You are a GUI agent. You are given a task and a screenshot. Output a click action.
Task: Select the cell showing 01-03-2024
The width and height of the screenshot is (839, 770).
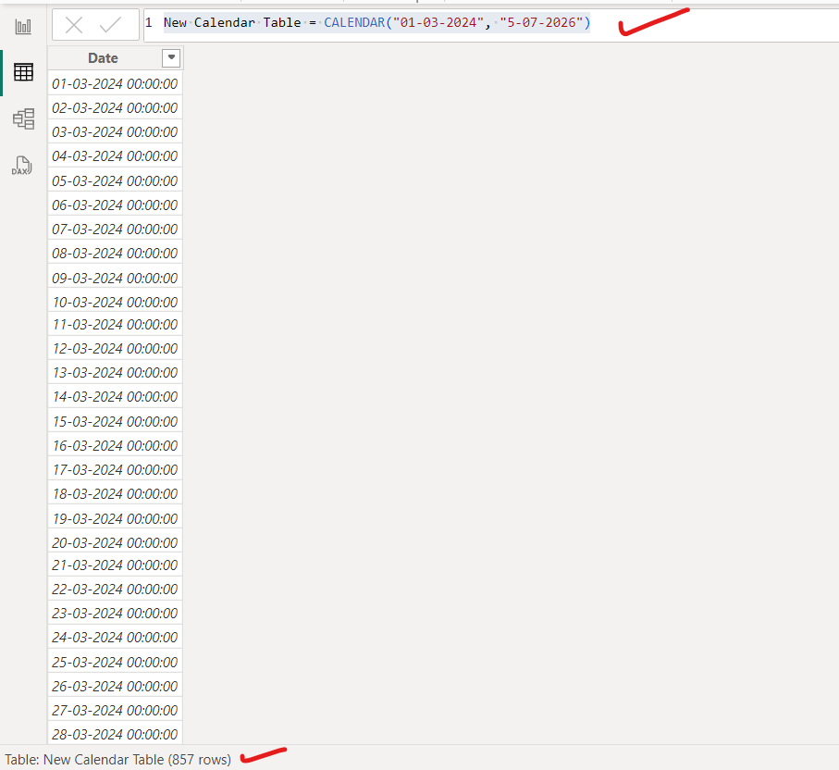(x=114, y=83)
